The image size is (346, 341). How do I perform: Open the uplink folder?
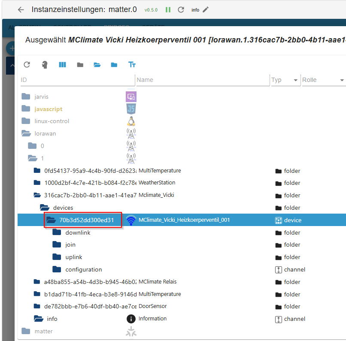click(57, 257)
